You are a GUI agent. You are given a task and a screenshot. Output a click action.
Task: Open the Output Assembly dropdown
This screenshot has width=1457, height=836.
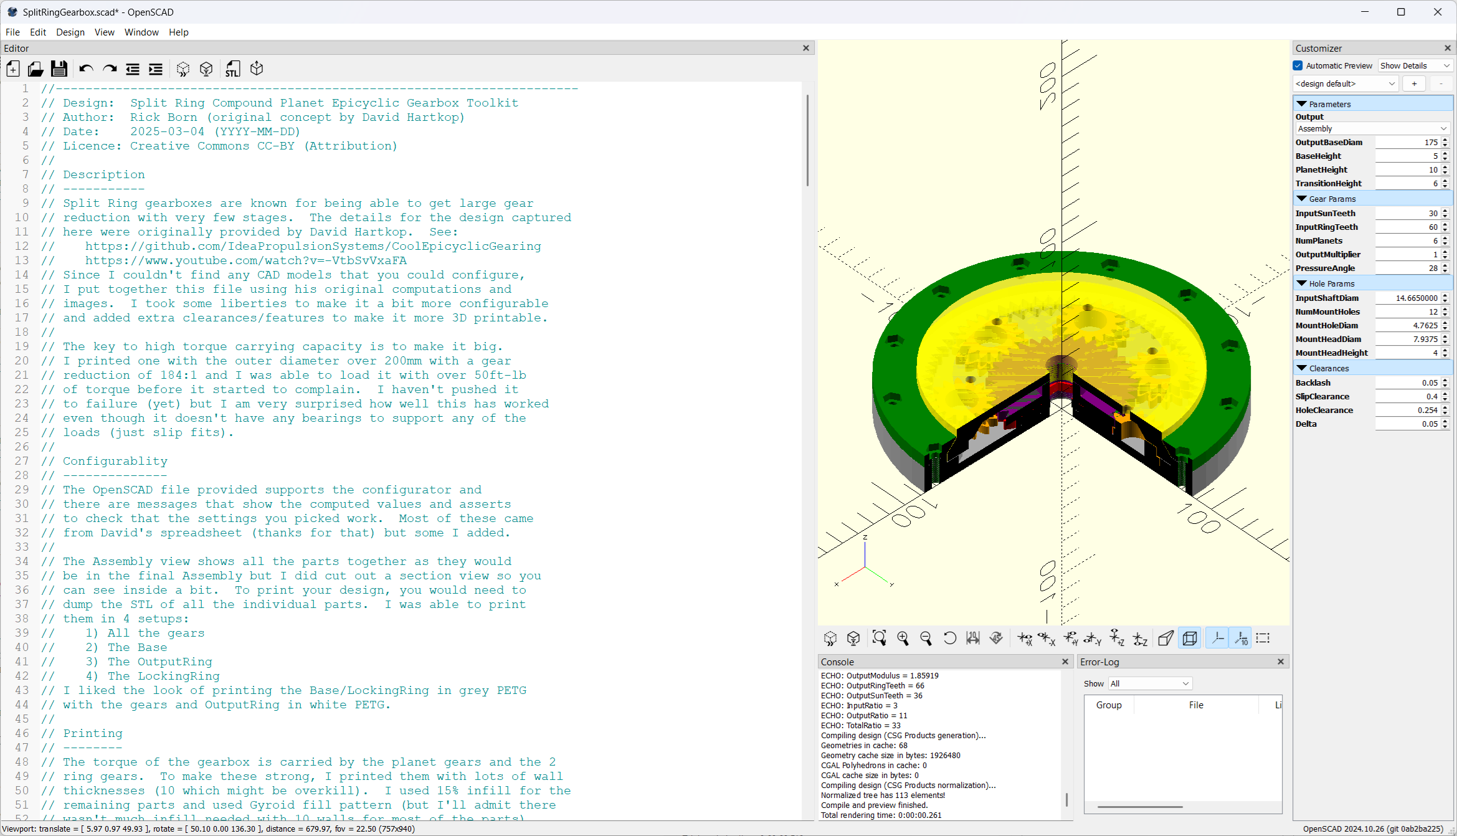click(x=1372, y=128)
